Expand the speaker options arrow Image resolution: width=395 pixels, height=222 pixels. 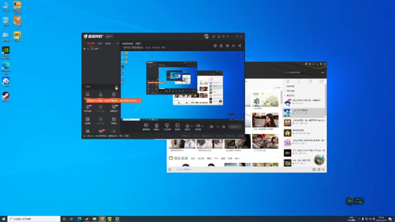(x=202, y=126)
